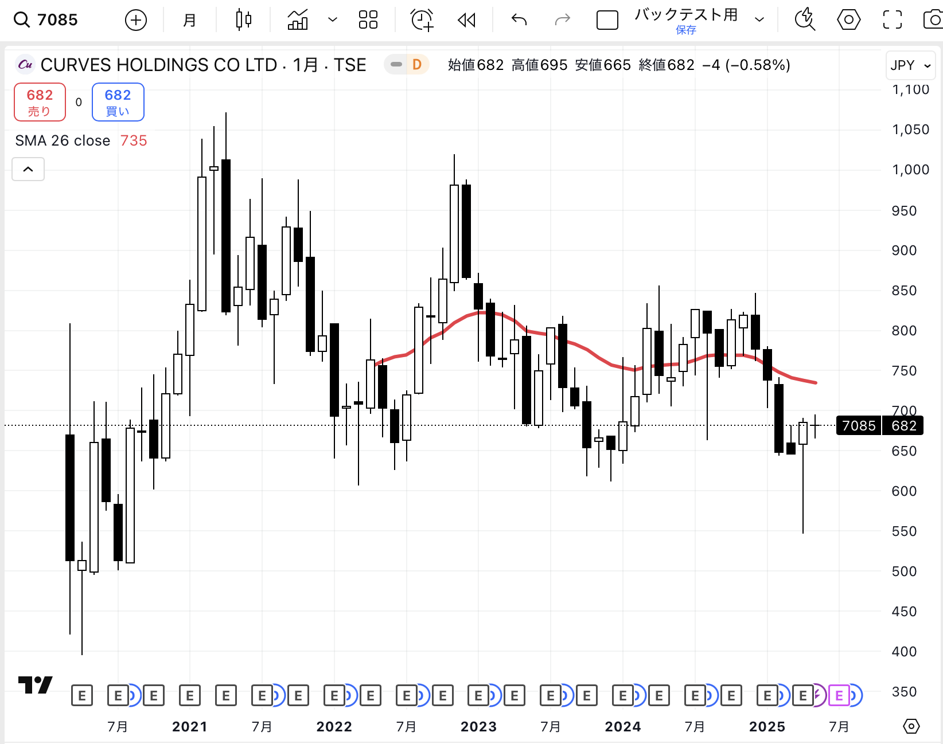This screenshot has height=744, width=943.
Task: Take a chart snapshot with camera icon
Action: pos(933,20)
